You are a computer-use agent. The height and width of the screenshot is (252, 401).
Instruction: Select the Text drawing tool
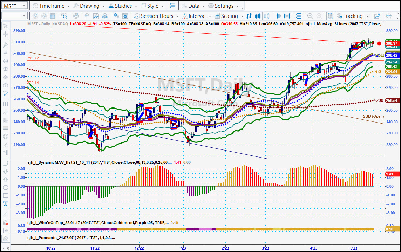[x=5, y=203]
